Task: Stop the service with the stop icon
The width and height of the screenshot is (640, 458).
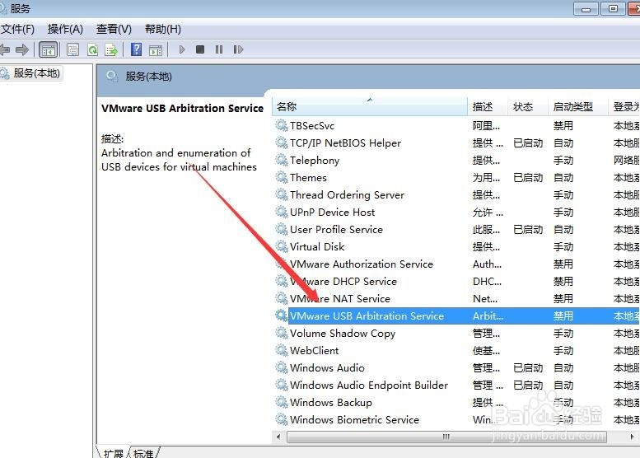Action: click(200, 49)
